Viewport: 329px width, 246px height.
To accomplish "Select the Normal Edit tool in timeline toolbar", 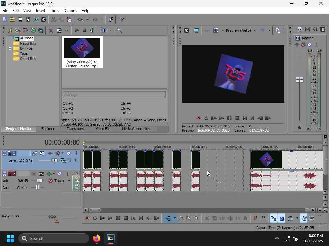I will pos(168,218).
